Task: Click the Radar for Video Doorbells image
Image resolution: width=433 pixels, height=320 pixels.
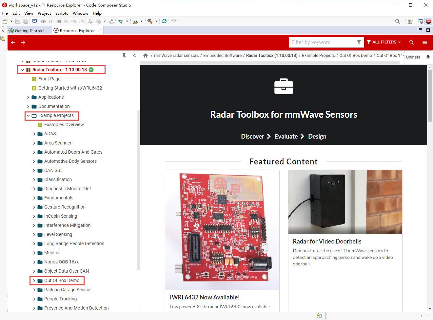Action: click(x=345, y=202)
